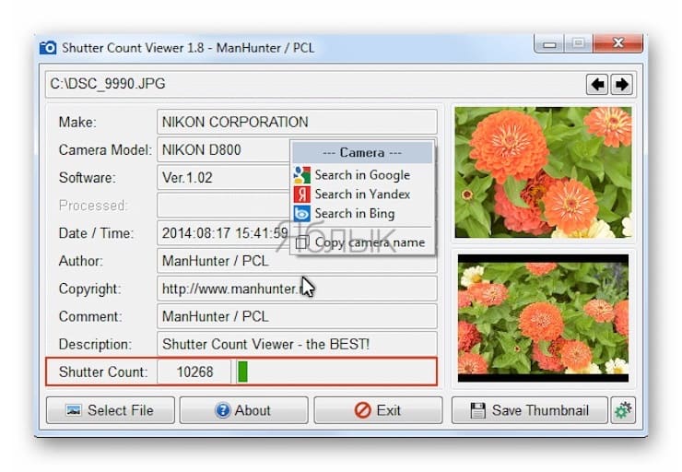Click the shutter count value 10268
Viewport: 682px width, 472px height.
click(194, 372)
